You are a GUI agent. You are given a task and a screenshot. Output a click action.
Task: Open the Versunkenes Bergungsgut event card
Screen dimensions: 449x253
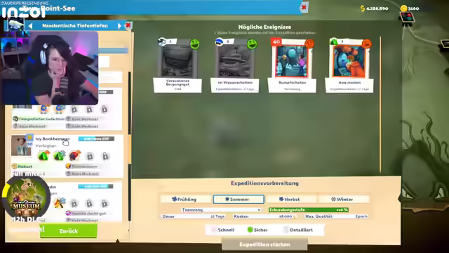tap(177, 65)
